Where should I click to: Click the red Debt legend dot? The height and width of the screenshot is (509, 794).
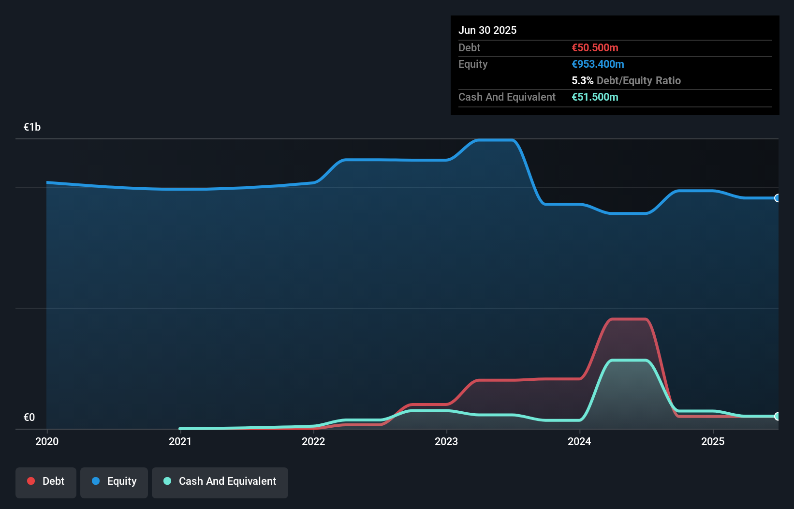point(31,481)
